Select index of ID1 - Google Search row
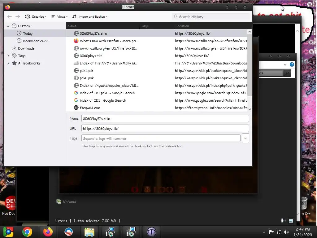The image size is (317, 238). click(157, 100)
